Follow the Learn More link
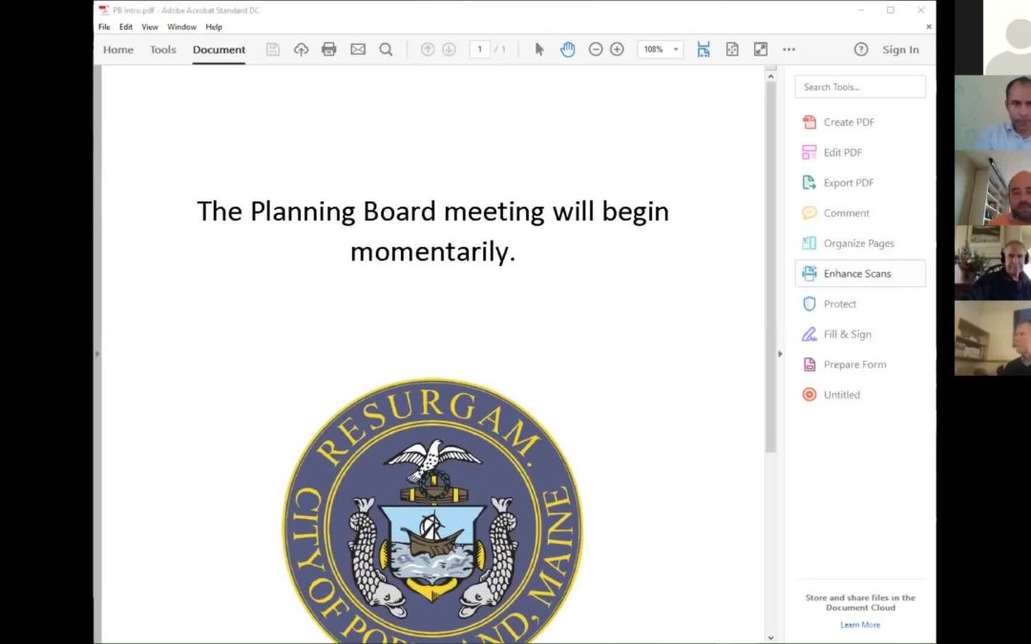 click(860, 625)
